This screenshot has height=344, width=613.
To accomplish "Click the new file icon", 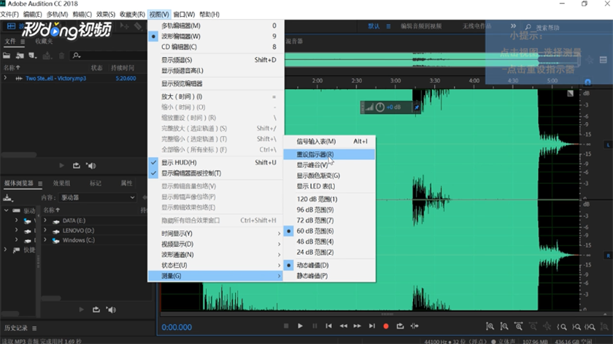I will tap(32, 56).
